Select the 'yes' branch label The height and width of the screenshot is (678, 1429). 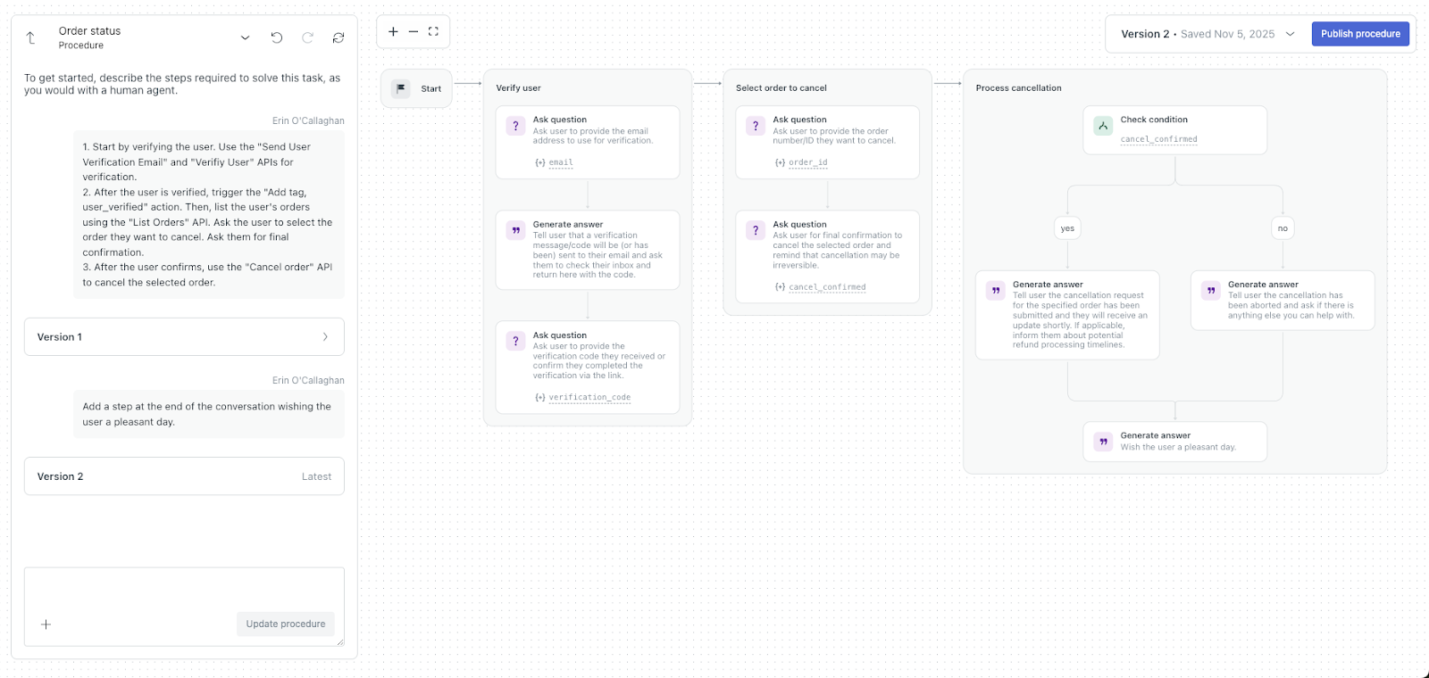click(x=1067, y=228)
